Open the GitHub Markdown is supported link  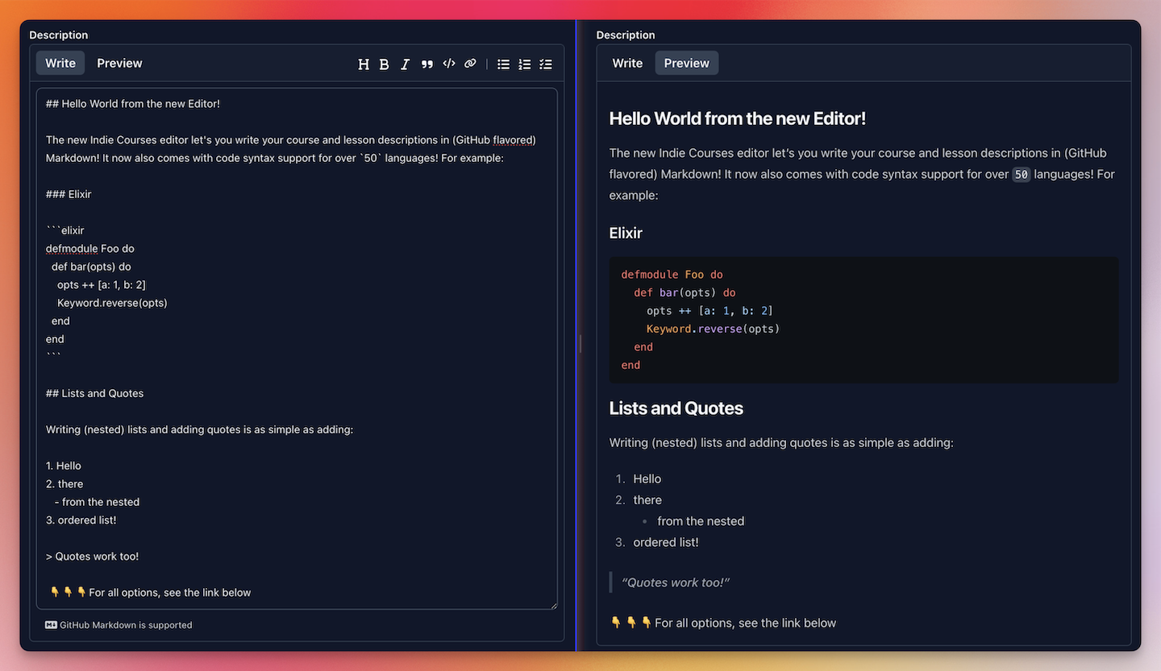pos(124,624)
